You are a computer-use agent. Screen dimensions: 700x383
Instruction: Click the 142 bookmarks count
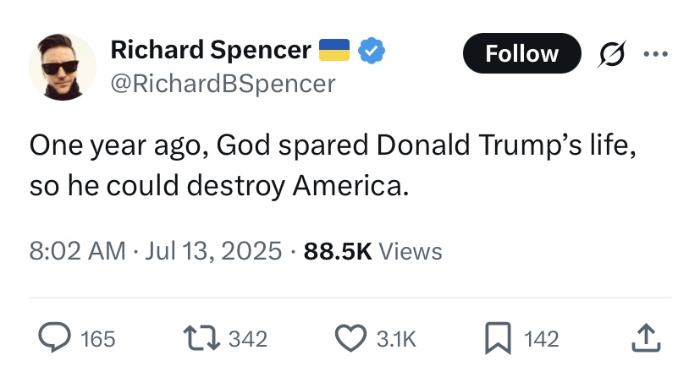tap(541, 339)
